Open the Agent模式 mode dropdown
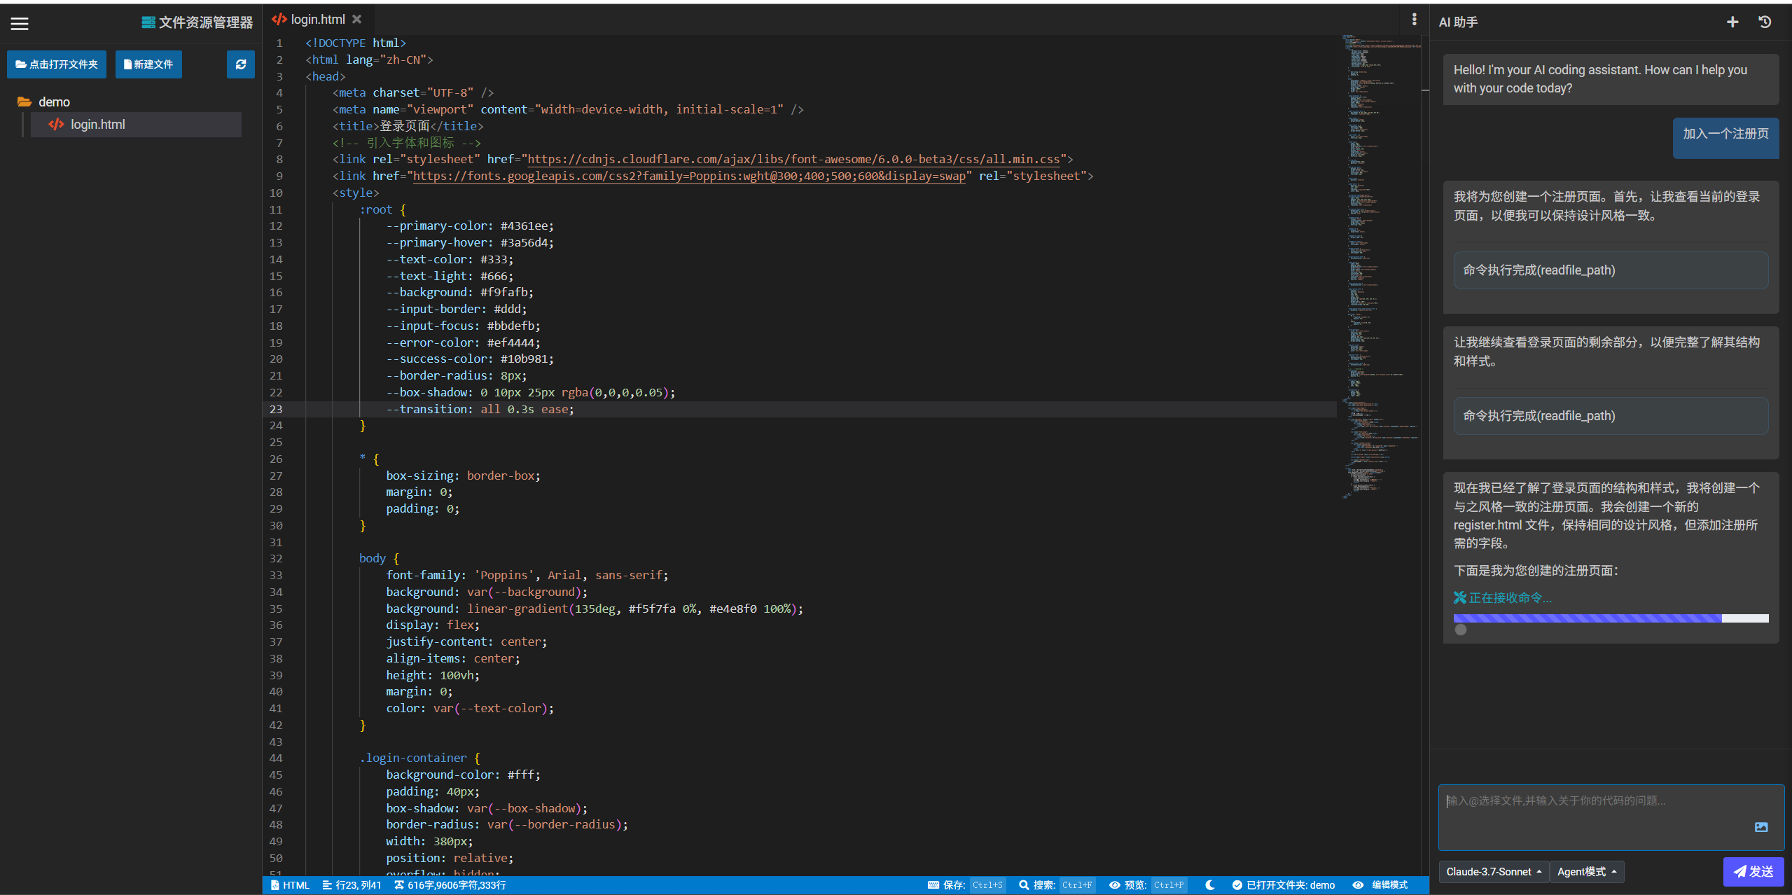Image resolution: width=1792 pixels, height=895 pixels. click(1586, 872)
